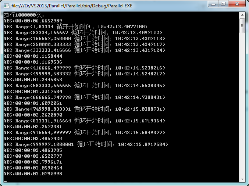Open the console window system menu icon

pos(6,6)
